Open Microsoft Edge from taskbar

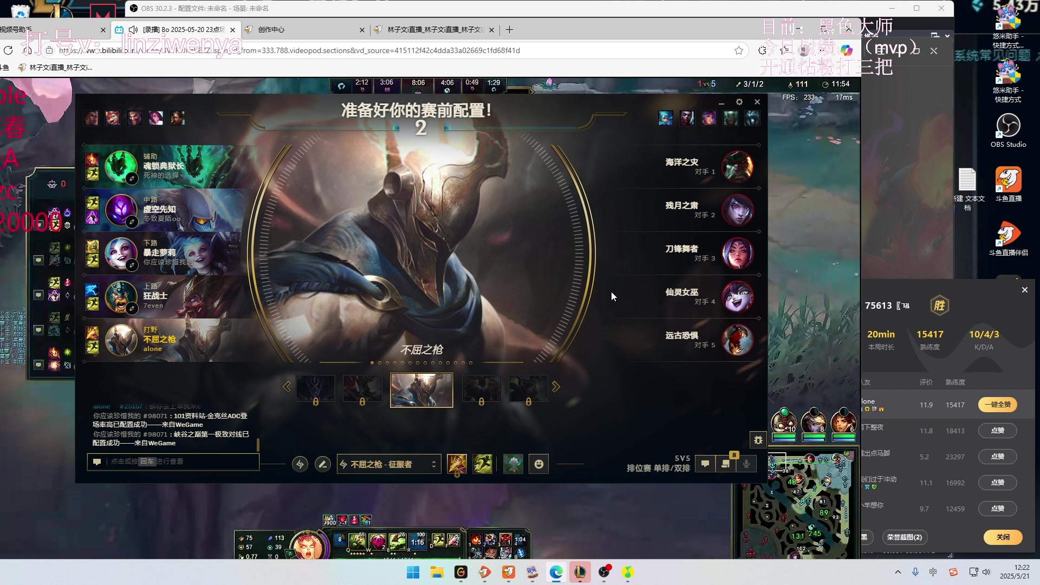(556, 572)
